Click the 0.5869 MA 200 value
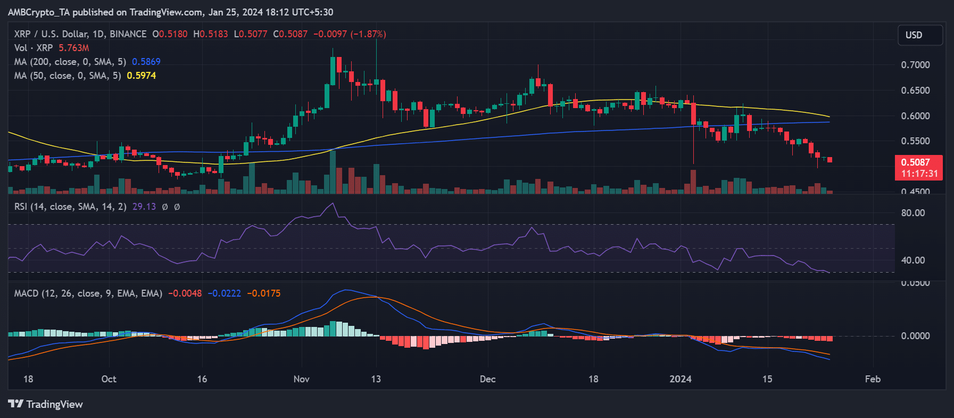 coord(146,62)
